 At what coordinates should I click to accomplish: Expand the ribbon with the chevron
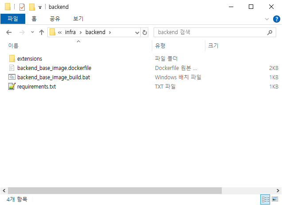[267, 19]
